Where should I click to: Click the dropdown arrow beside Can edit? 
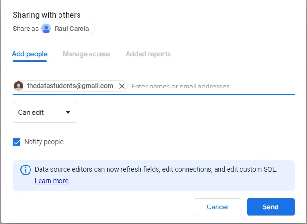(x=68, y=112)
